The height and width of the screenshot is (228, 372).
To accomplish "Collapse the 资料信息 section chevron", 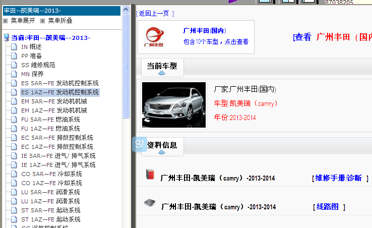I will click(x=162, y=152).
